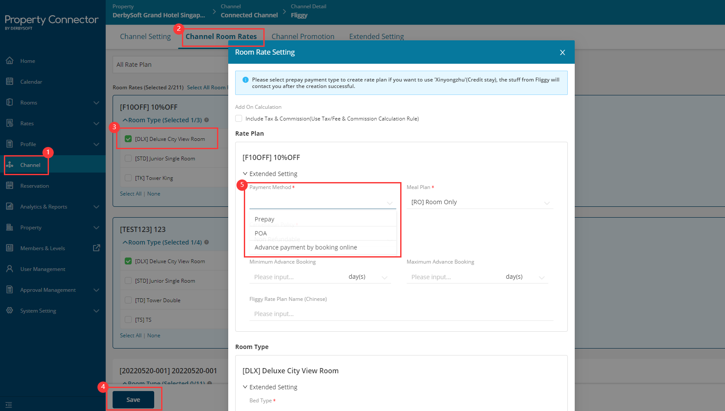Click the Rates sidebar icon
Viewport: 725px width, 411px height.
point(10,123)
